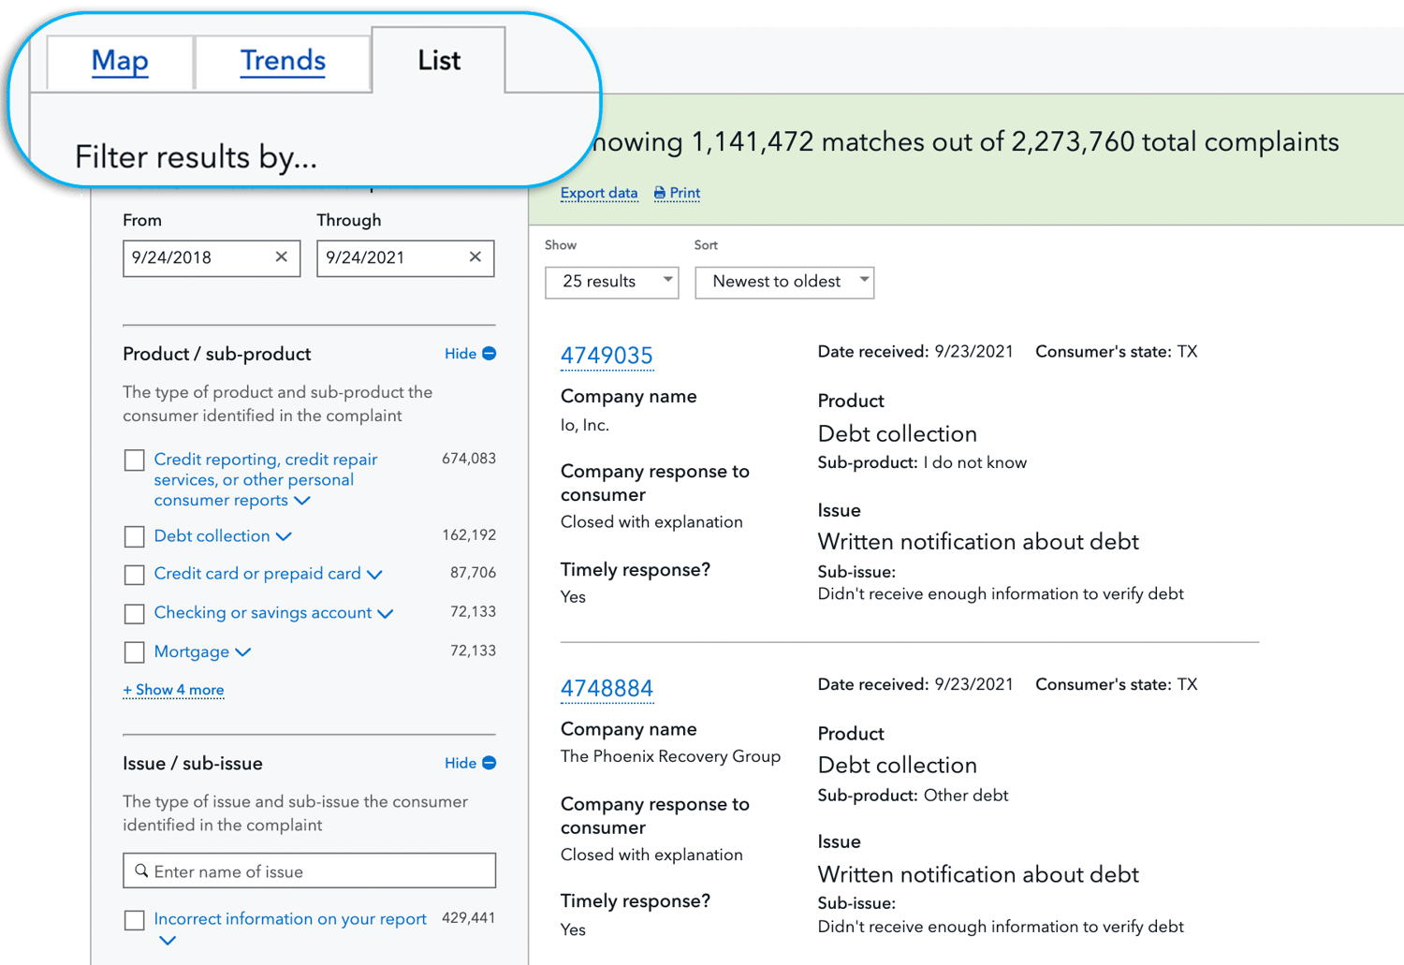Image resolution: width=1404 pixels, height=965 pixels.
Task: Click the search magnifier in issue field
Action: [141, 871]
